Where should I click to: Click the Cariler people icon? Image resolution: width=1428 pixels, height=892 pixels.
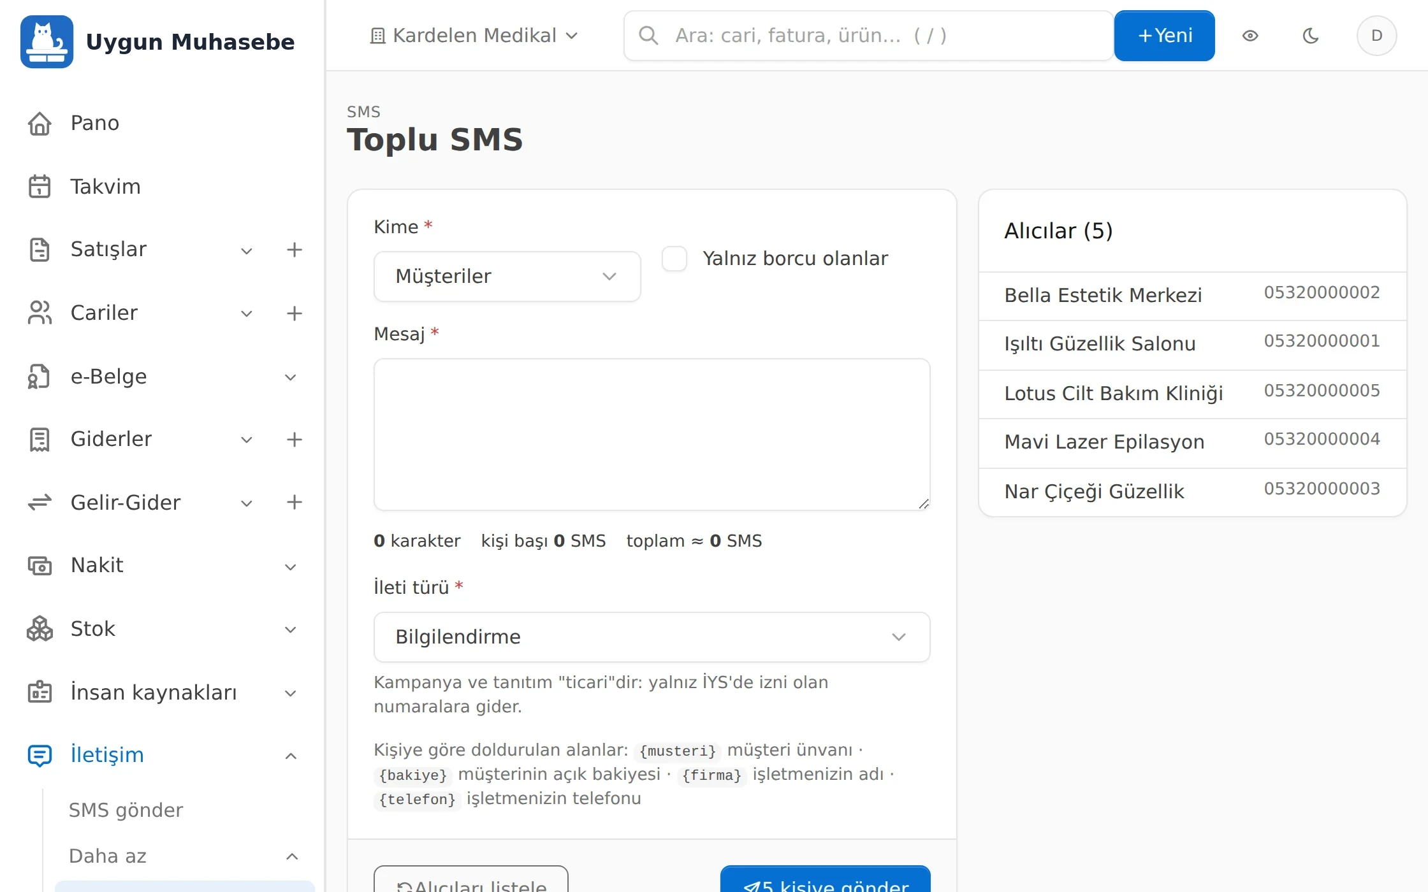pos(40,313)
